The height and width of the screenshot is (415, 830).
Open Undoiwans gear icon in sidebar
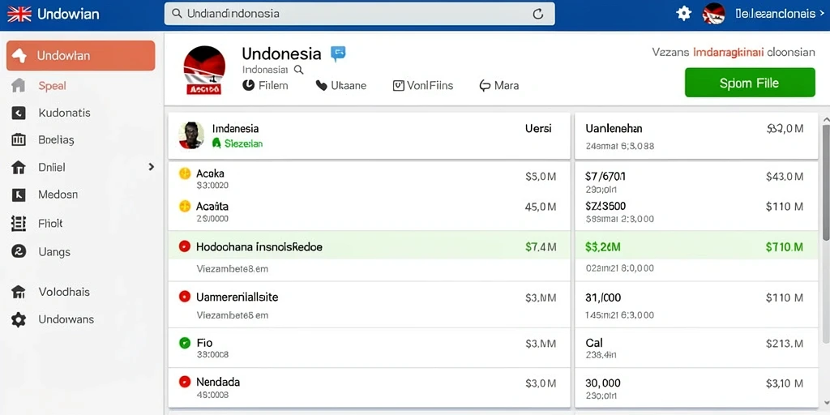(19, 319)
